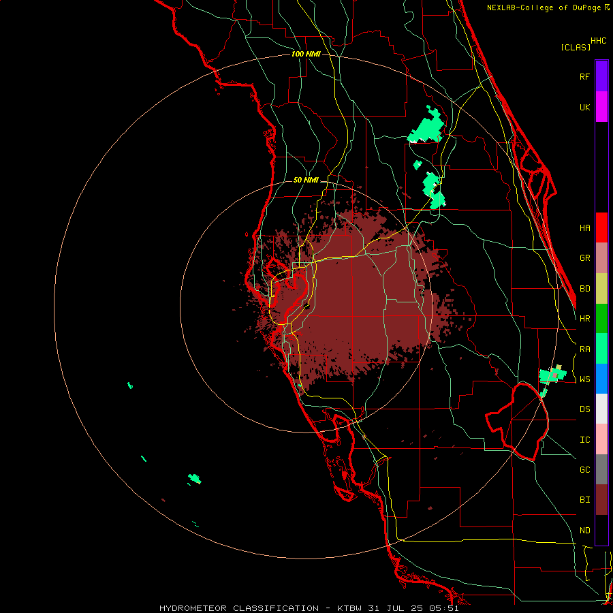Click the HR label in the legend
The height and width of the screenshot is (613, 613).
584,319
